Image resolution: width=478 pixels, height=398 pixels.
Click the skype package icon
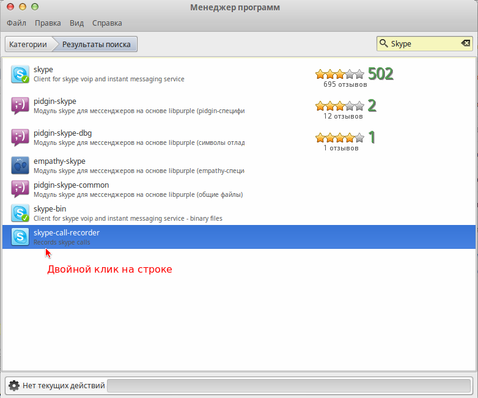[20, 74]
